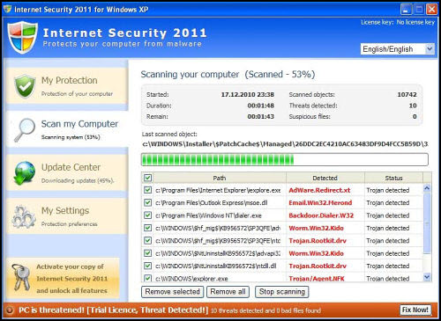Click the title bar shield icon
The width and height of the screenshot is (441, 321).
(7, 9)
